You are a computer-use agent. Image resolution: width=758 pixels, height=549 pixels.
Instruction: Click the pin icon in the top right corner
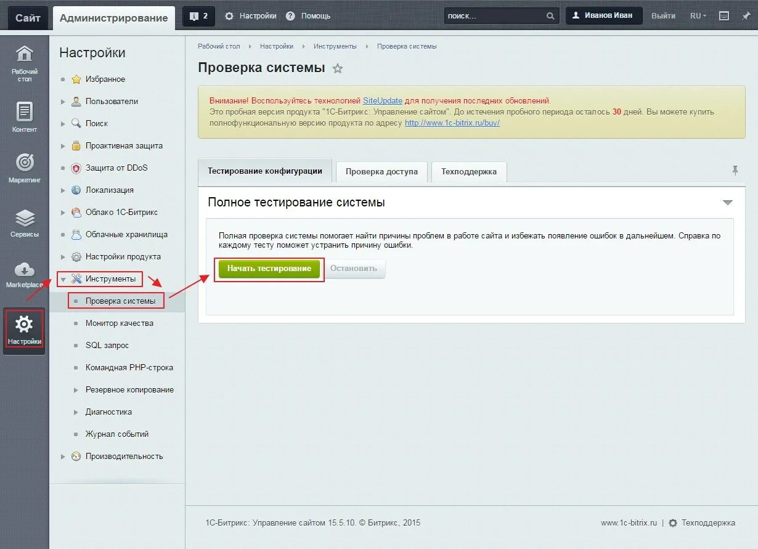[x=746, y=16]
